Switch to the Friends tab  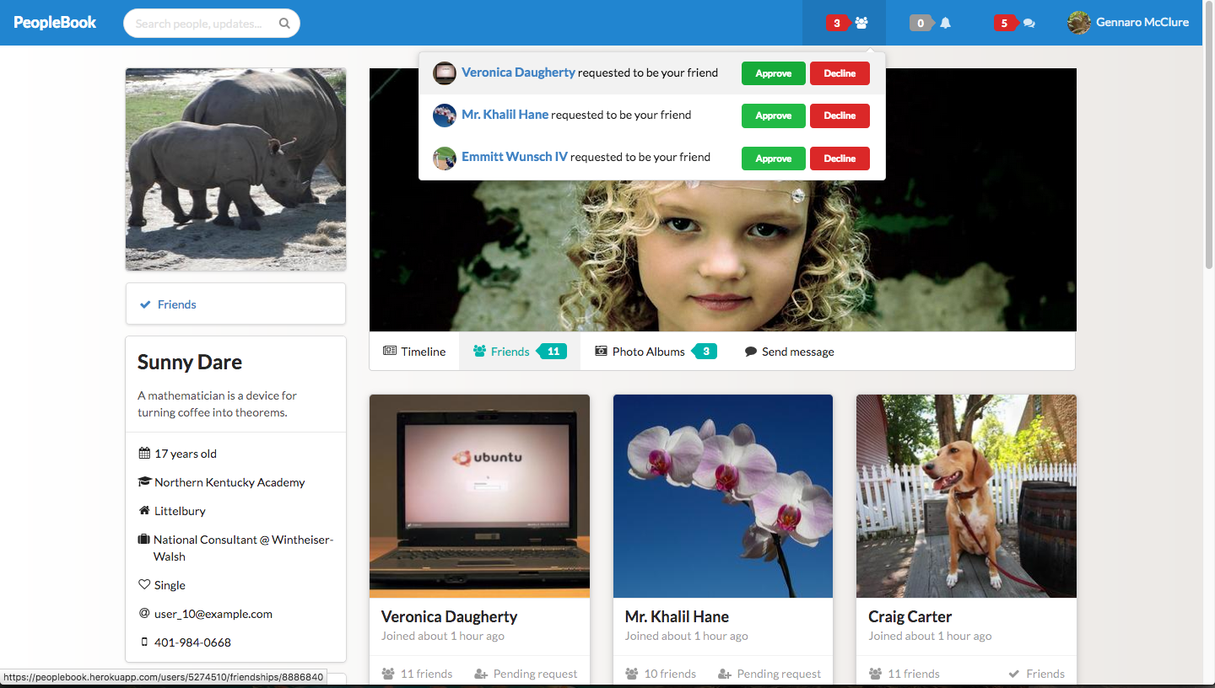520,352
